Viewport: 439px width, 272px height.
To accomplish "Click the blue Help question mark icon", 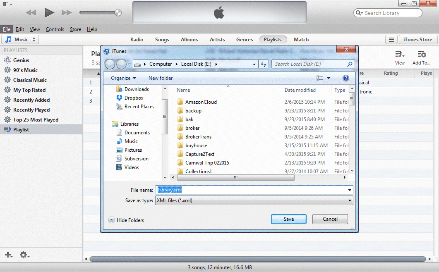I will pos(346,78).
